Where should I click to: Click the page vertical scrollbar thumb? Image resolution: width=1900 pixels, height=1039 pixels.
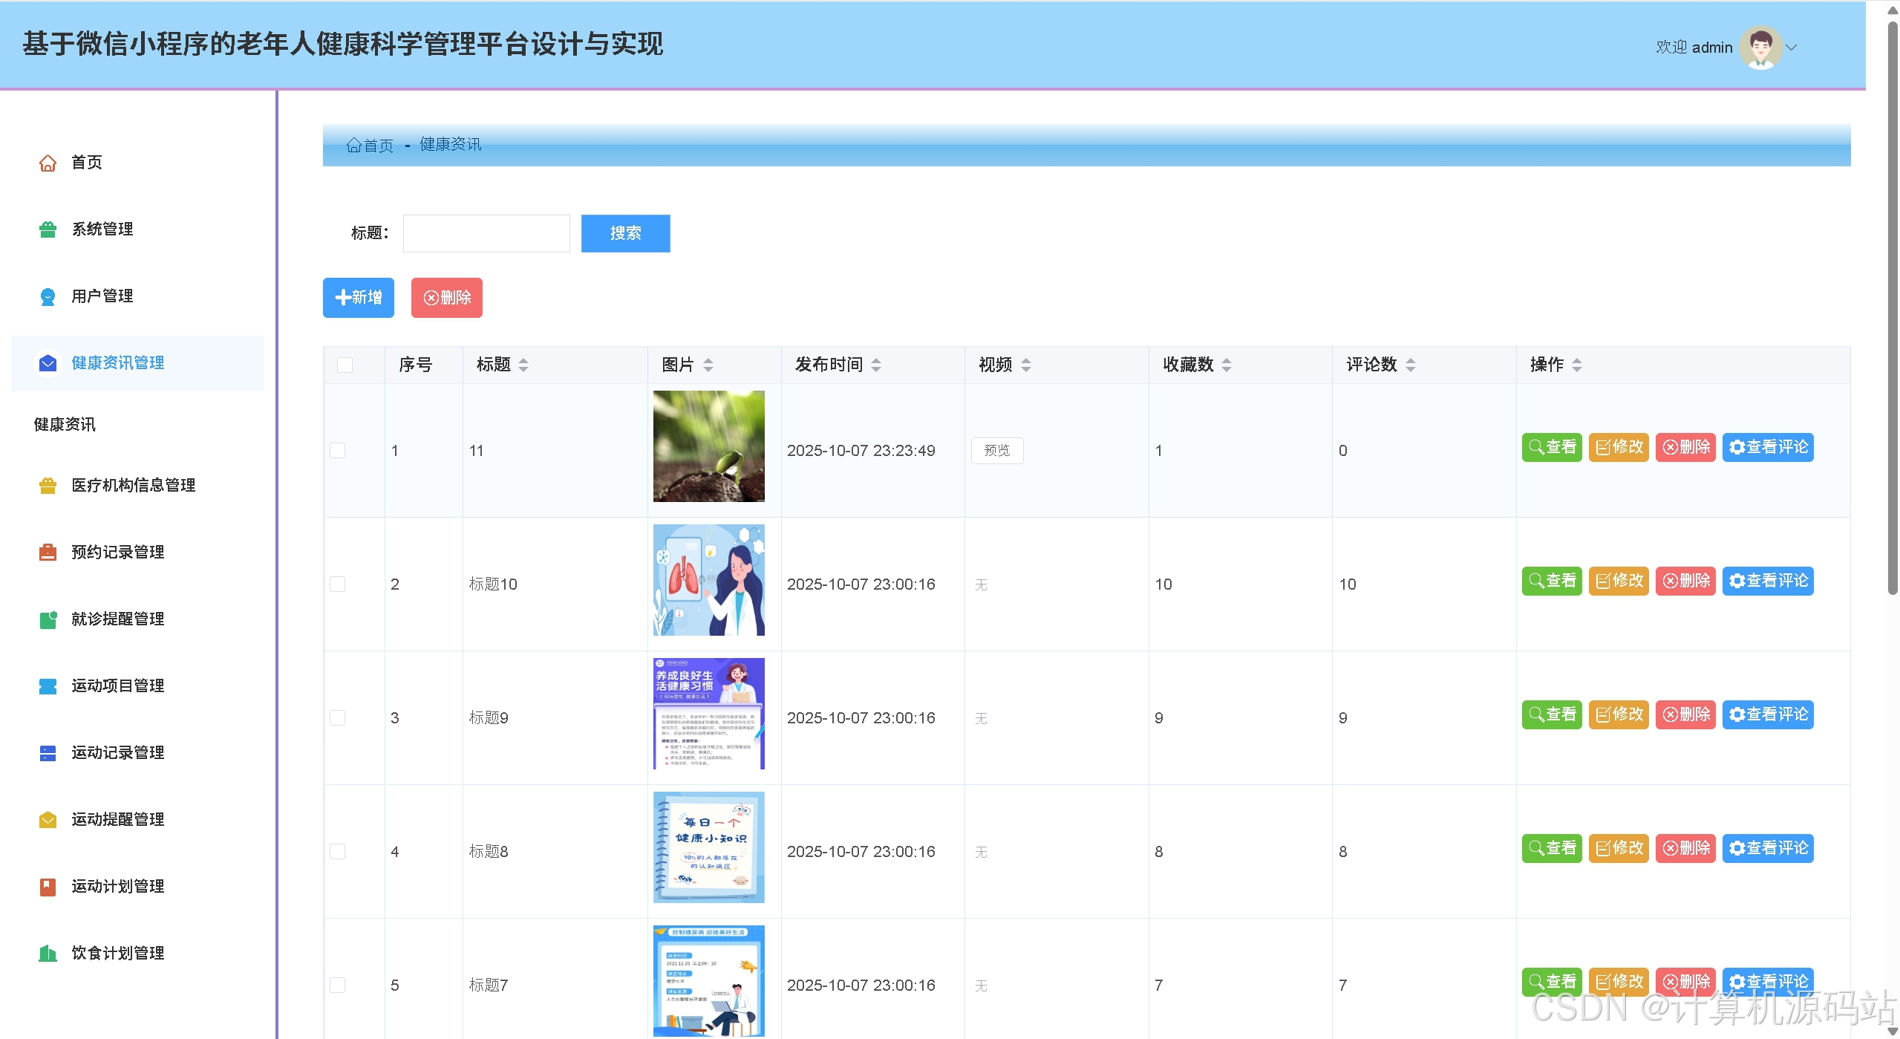[1893, 308]
